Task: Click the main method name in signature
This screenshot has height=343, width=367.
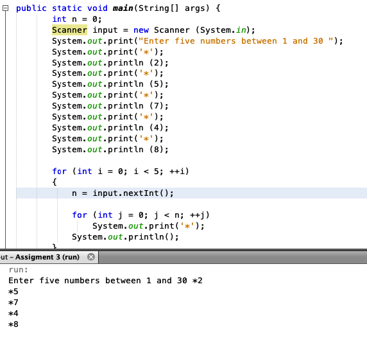Action: pyautogui.click(x=123, y=8)
